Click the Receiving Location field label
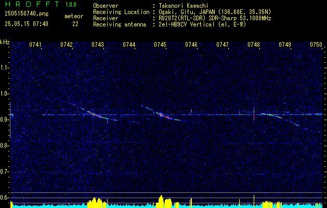Image resolution: width=327 pixels, height=208 pixels. [x=121, y=12]
